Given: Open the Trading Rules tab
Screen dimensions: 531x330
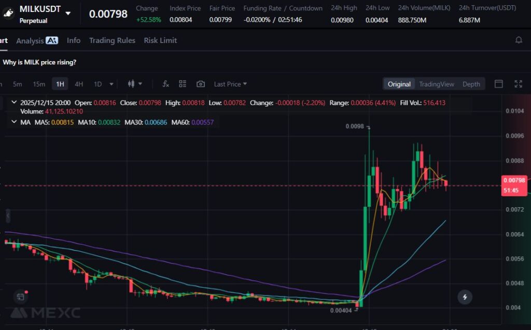Looking at the screenshot, I should pos(112,40).
